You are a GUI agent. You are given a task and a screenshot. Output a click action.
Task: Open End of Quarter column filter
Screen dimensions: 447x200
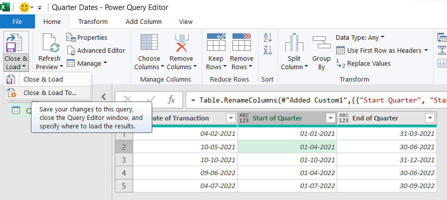(430, 118)
